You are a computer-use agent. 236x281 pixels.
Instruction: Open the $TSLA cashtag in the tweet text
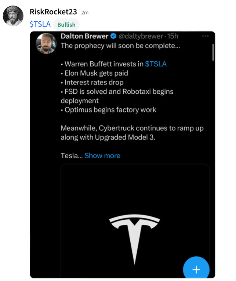156,64
